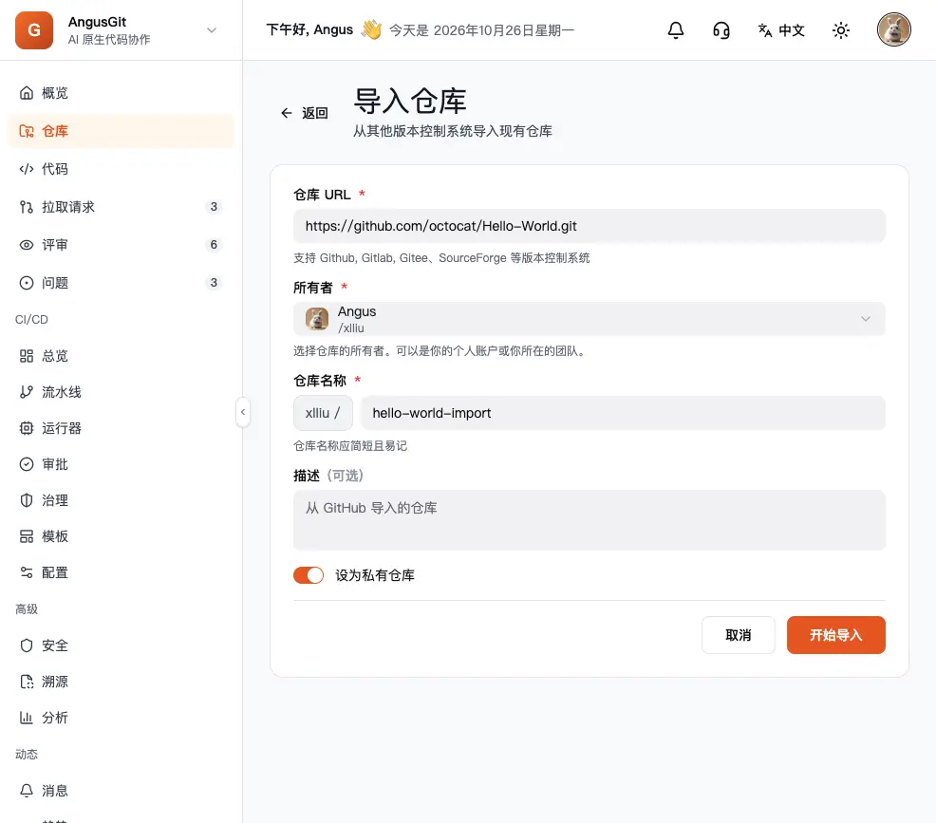The image size is (936, 823).
Task: Open 配置 settings page
Action: [122, 572]
